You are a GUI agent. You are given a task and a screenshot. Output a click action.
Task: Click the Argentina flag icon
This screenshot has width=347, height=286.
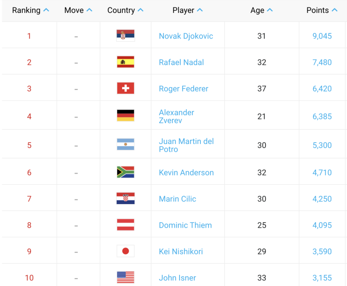(125, 145)
